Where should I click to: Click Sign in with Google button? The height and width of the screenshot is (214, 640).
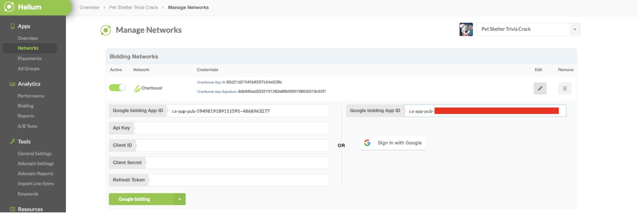[x=392, y=143]
